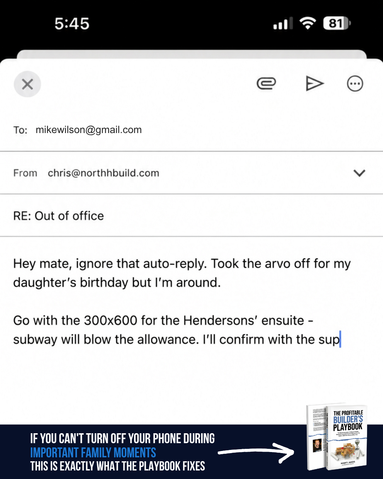Close the email draft with the X
Viewport: 383px width, 479px height.
(27, 84)
